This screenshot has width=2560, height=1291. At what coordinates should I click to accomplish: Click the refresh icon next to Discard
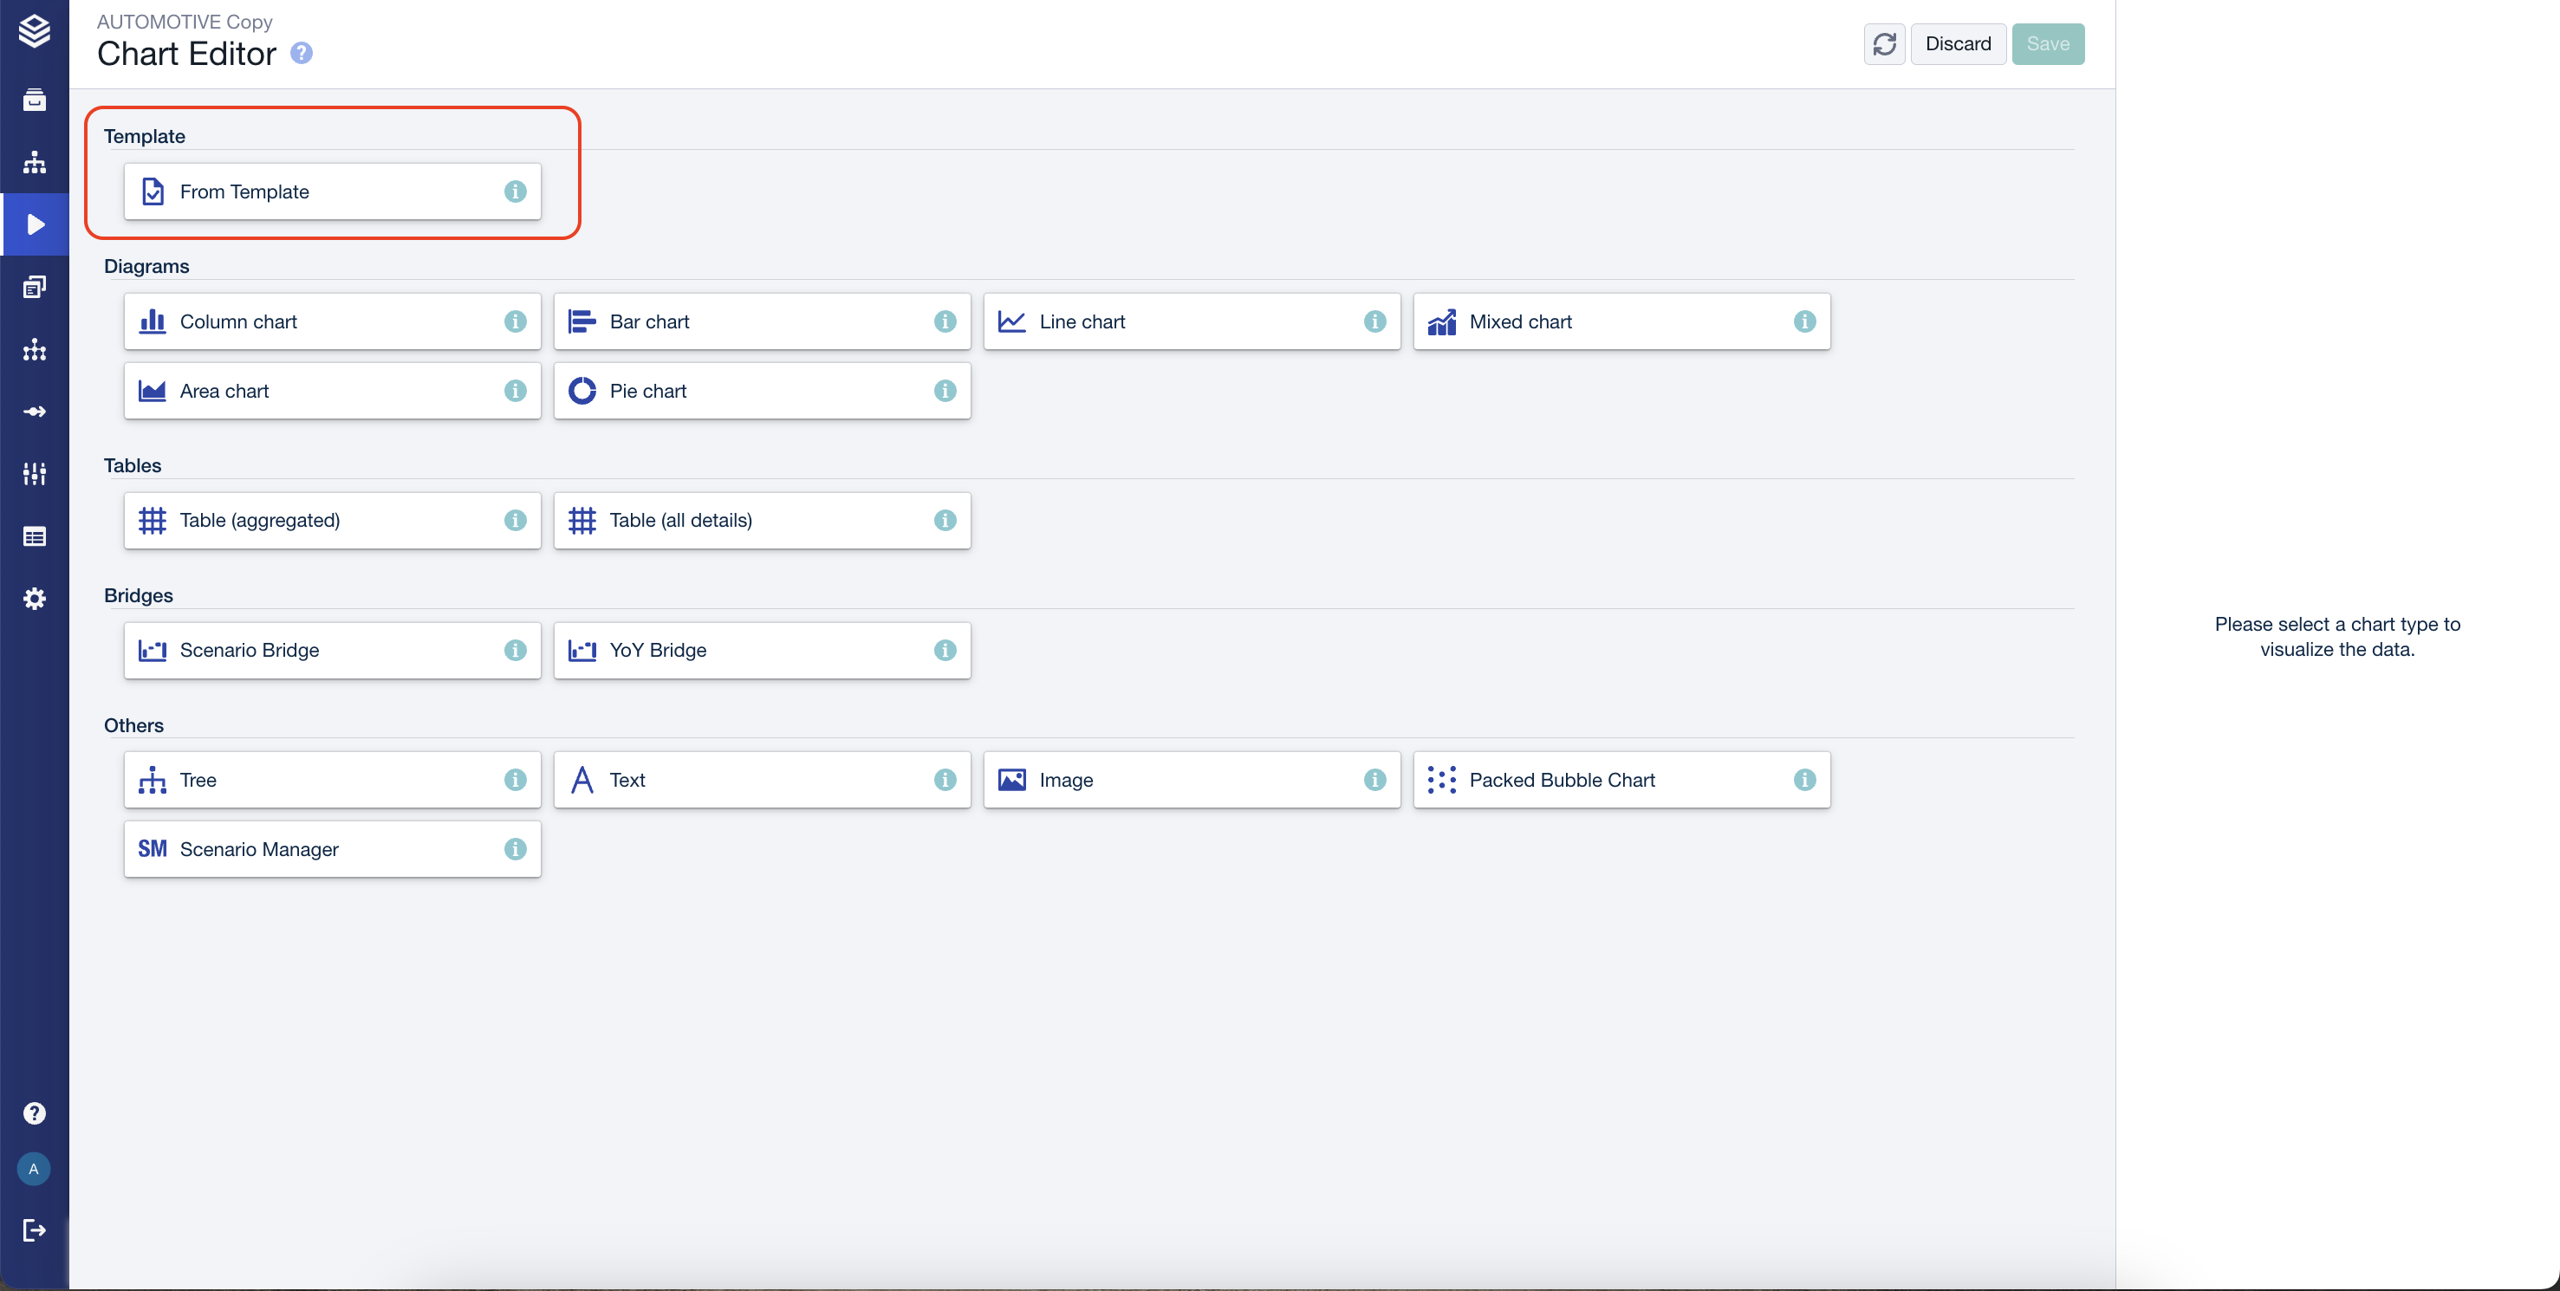pos(1884,43)
